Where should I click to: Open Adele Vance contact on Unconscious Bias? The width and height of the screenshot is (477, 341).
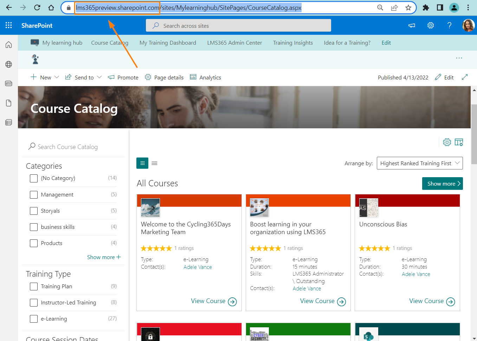click(x=416, y=274)
